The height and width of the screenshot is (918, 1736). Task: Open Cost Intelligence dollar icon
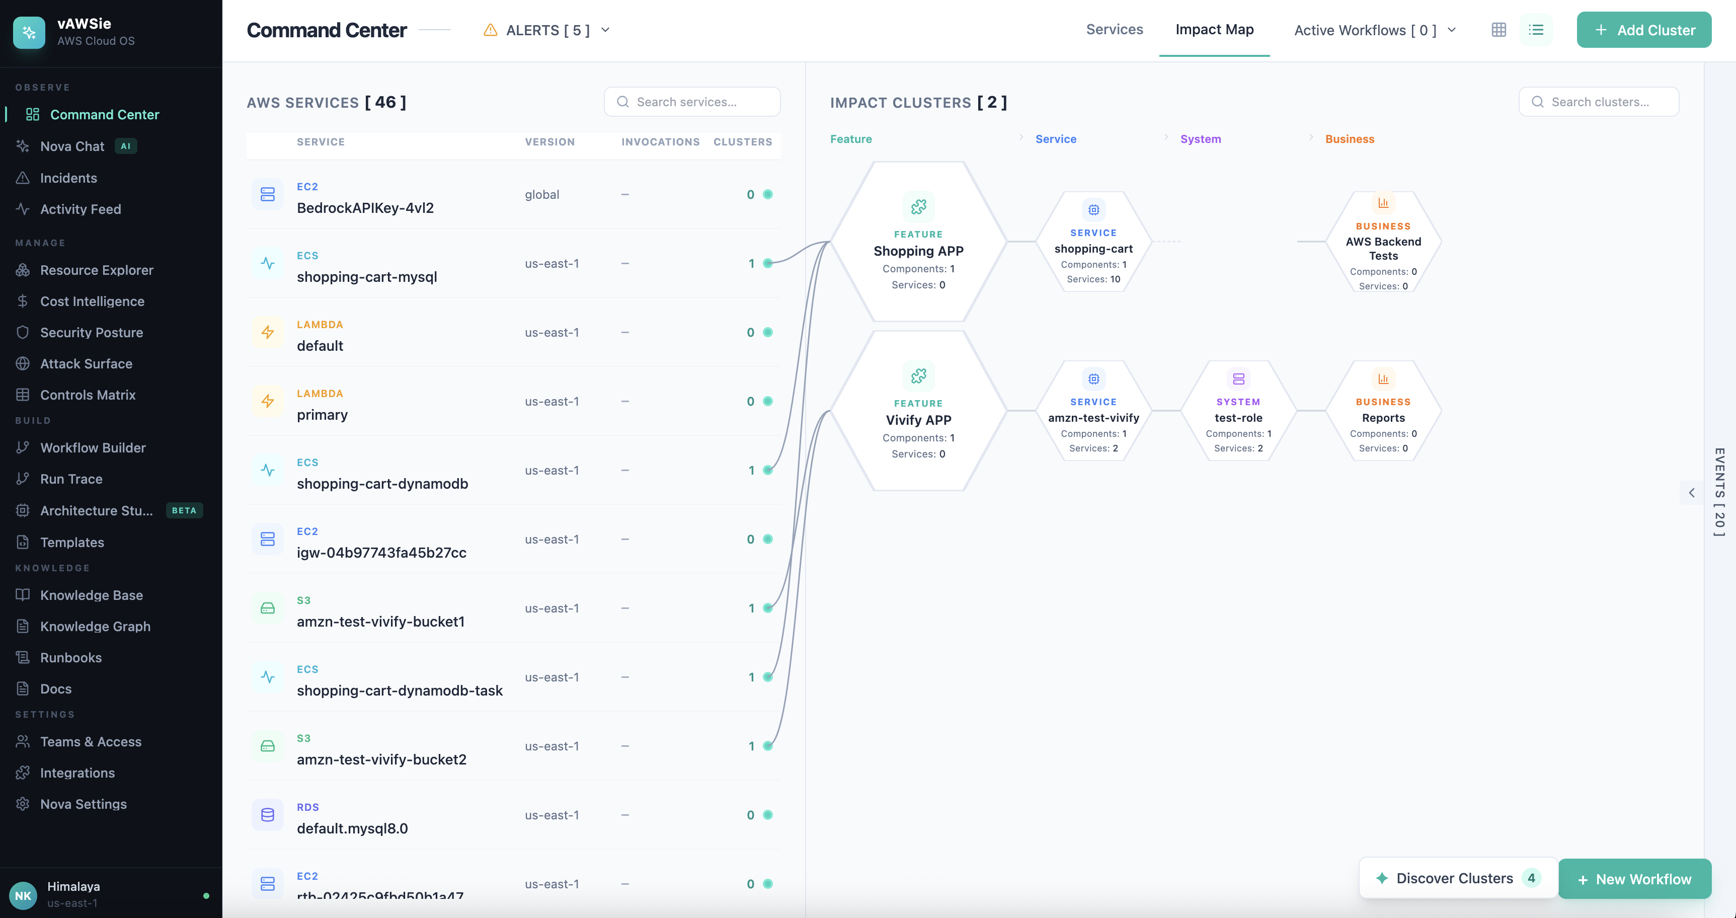[x=23, y=301]
